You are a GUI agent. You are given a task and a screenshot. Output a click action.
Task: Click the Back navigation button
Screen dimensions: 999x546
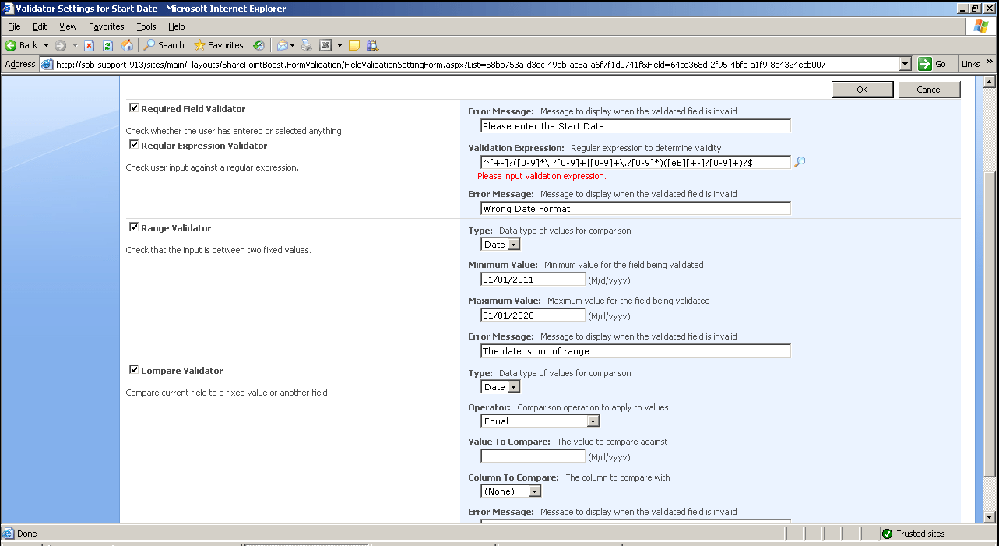click(x=22, y=45)
